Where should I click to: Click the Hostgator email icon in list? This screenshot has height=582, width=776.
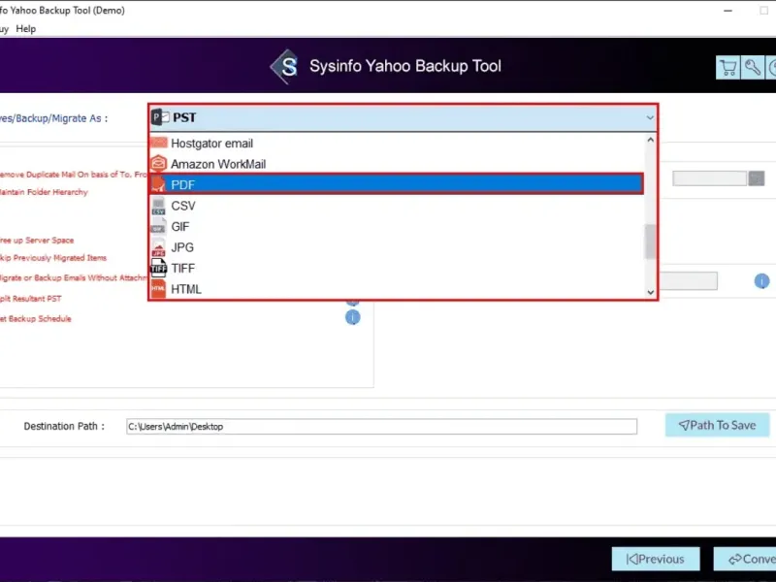tap(158, 143)
